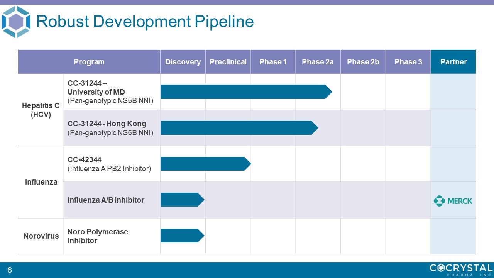The height and width of the screenshot is (278, 494).
Task: Select the 'Robust Development Pipeline' title
Action: (x=145, y=22)
